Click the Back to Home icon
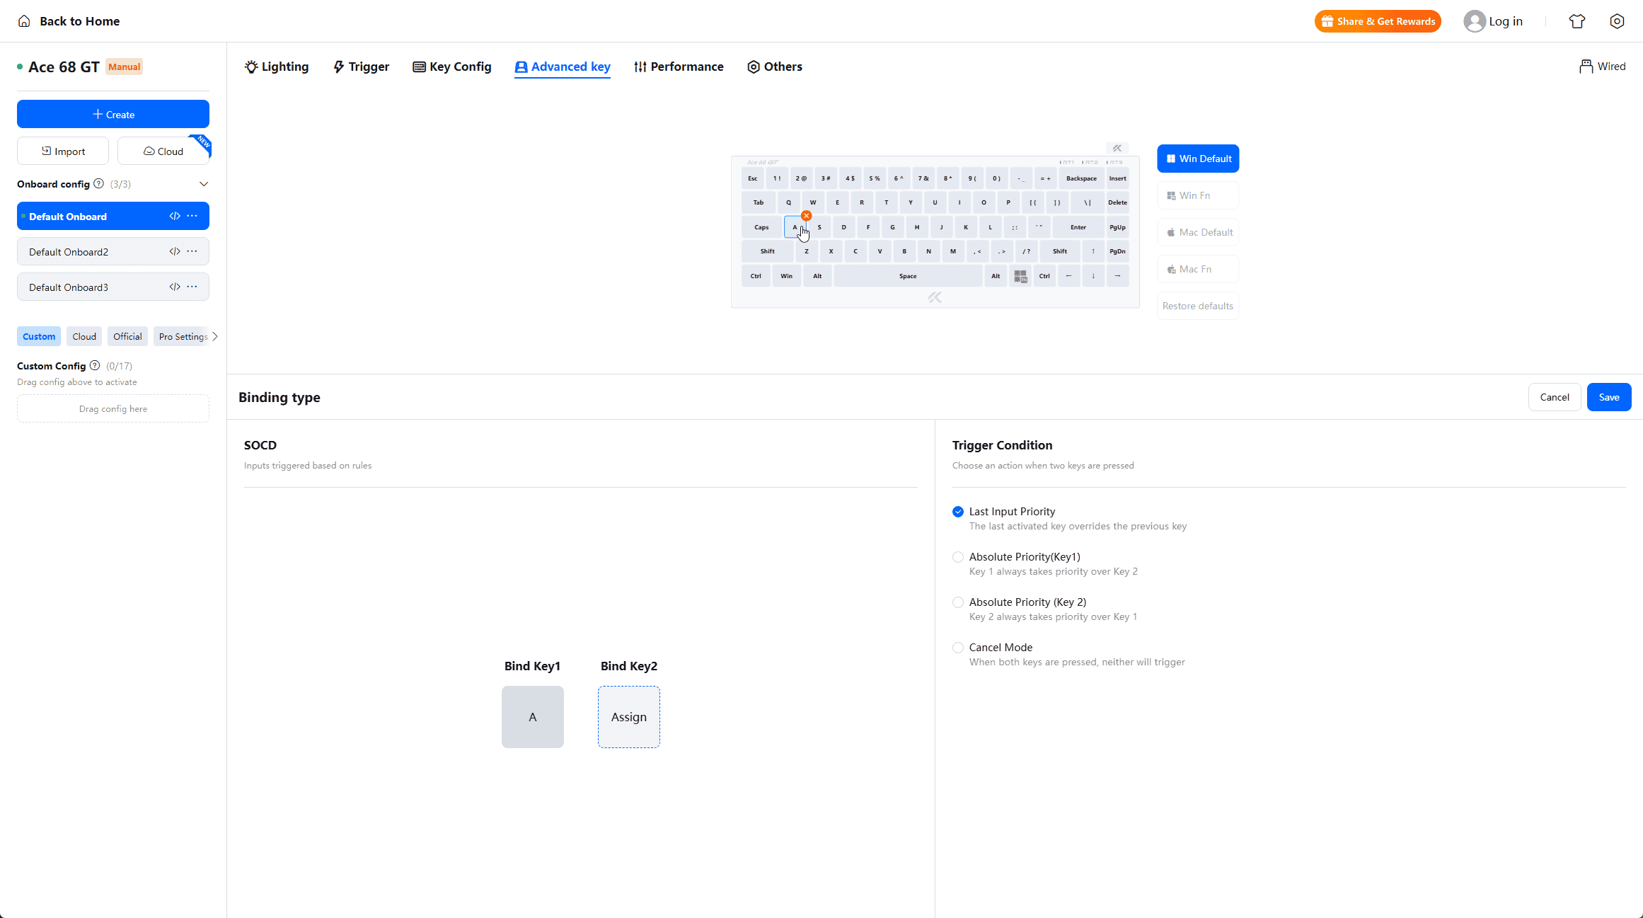The height and width of the screenshot is (918, 1643). 24,21
